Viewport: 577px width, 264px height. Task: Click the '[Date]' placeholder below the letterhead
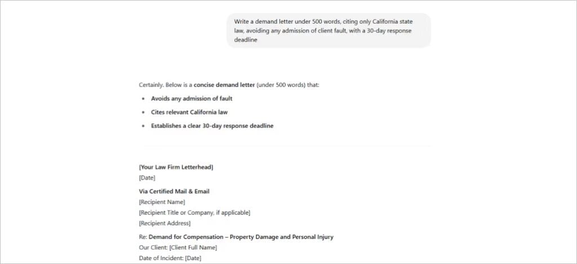pyautogui.click(x=147, y=178)
